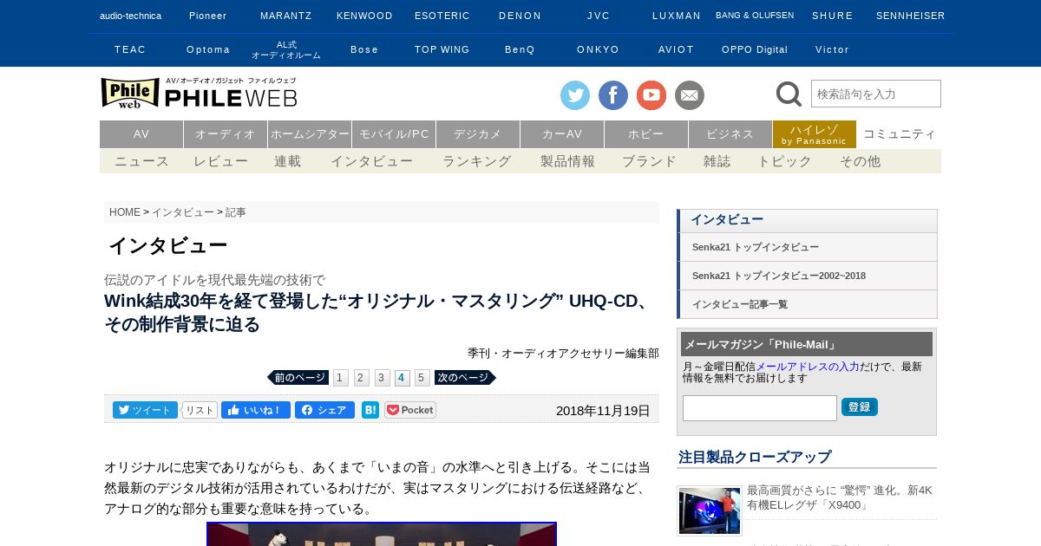Select ランキング in the sub menu
This screenshot has width=1041, height=546.
point(476,161)
